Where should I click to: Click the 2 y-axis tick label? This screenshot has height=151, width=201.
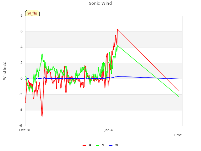[21, 63]
